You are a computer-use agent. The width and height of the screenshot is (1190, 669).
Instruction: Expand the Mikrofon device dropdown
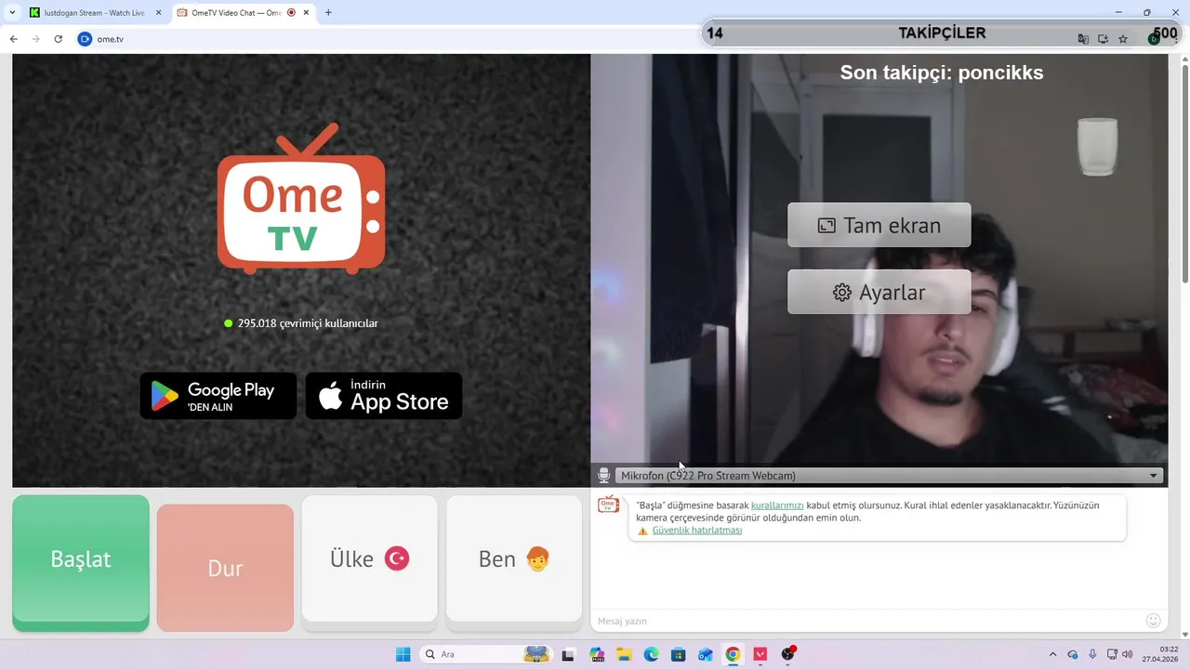coord(889,476)
